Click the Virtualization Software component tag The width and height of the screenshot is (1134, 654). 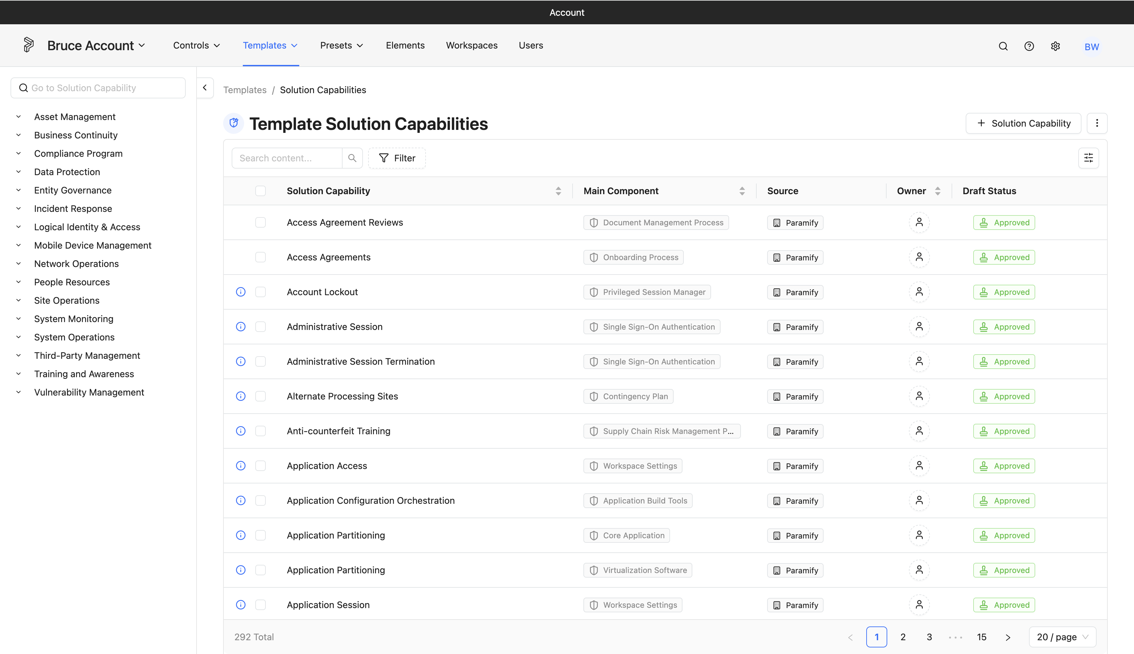638,570
